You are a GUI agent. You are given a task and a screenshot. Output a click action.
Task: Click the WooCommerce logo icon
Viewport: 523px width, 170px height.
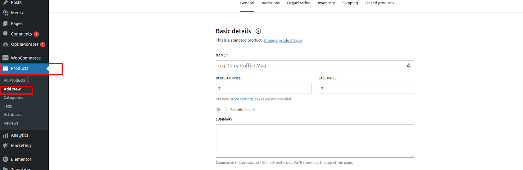pos(6,58)
